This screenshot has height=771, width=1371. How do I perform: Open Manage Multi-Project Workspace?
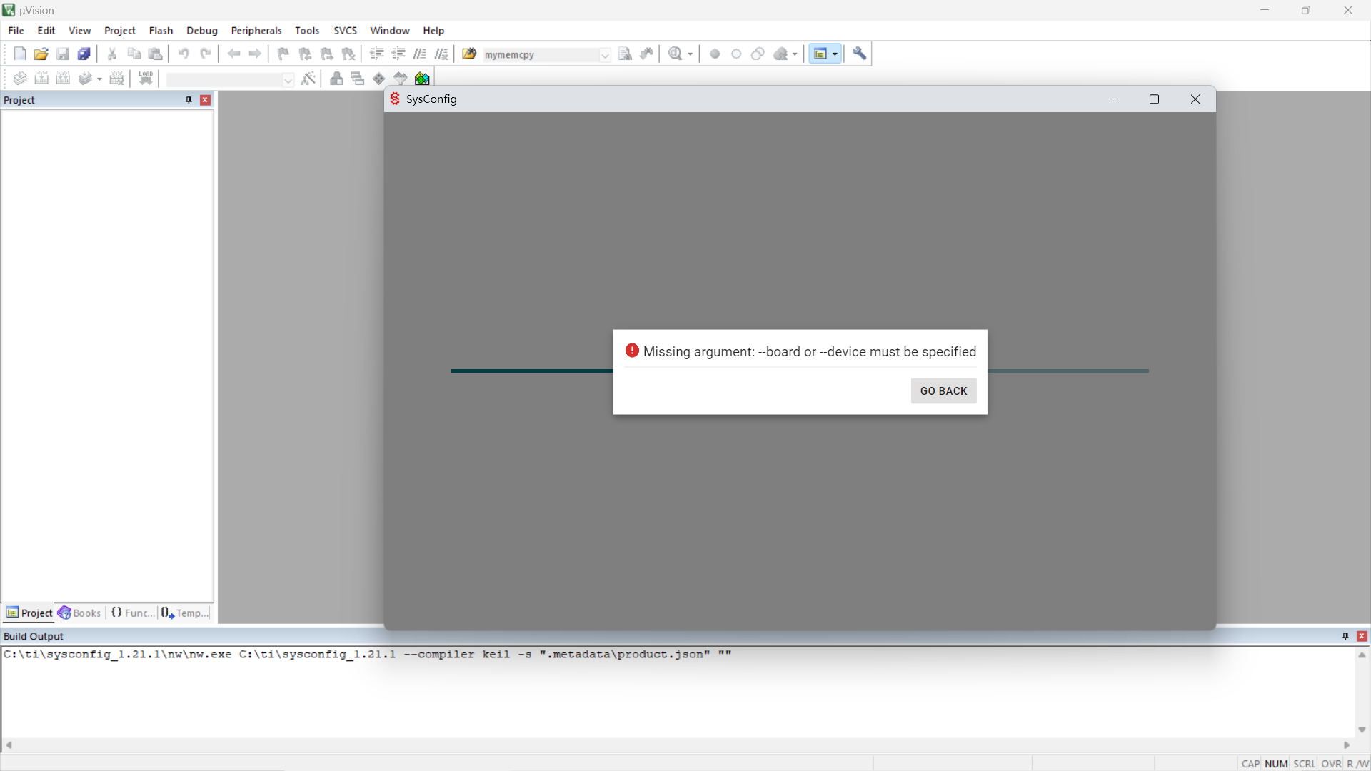(x=358, y=79)
